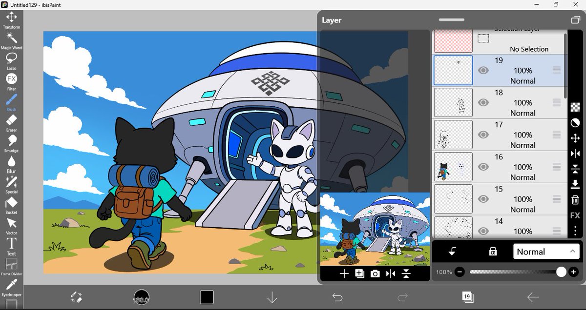Select the Frame Divider tool

click(x=11, y=267)
